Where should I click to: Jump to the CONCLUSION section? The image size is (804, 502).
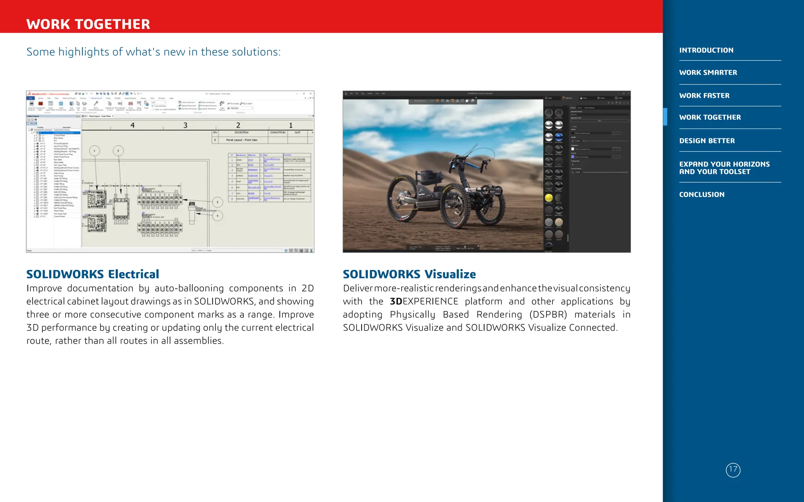(702, 195)
